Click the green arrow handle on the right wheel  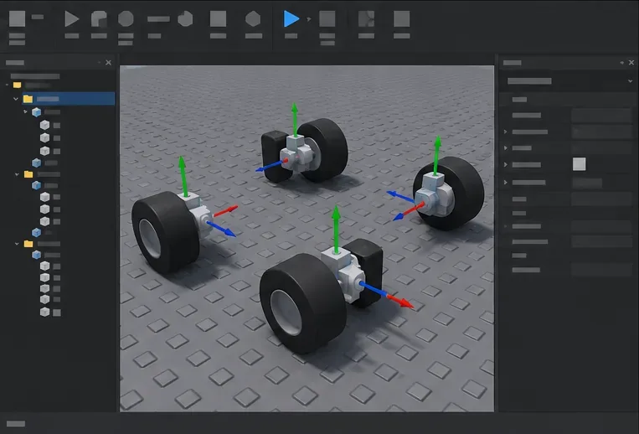pyautogui.click(x=437, y=155)
